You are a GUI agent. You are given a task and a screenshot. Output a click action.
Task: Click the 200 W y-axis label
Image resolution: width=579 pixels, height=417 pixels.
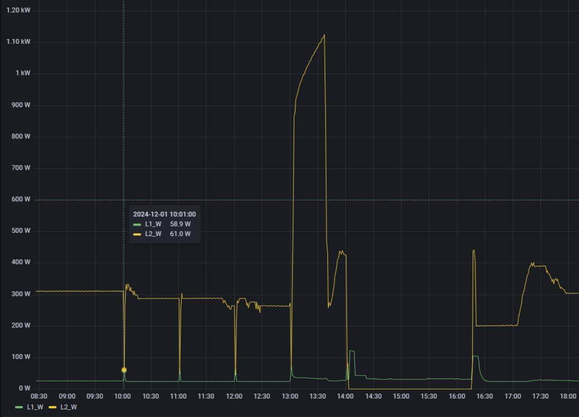tap(21, 325)
